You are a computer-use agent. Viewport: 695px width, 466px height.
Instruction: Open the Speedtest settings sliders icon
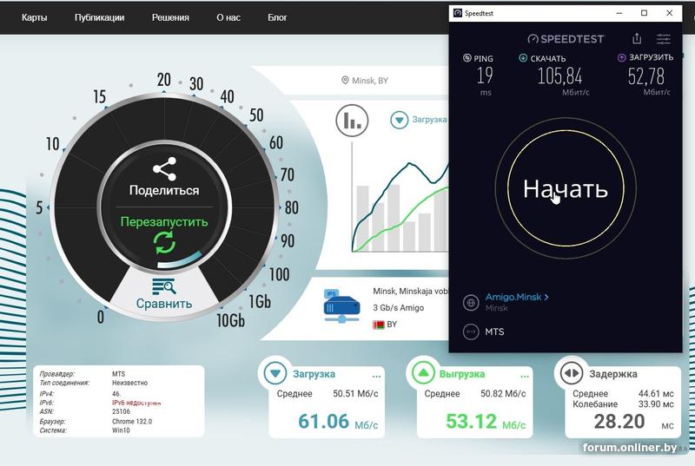point(664,38)
